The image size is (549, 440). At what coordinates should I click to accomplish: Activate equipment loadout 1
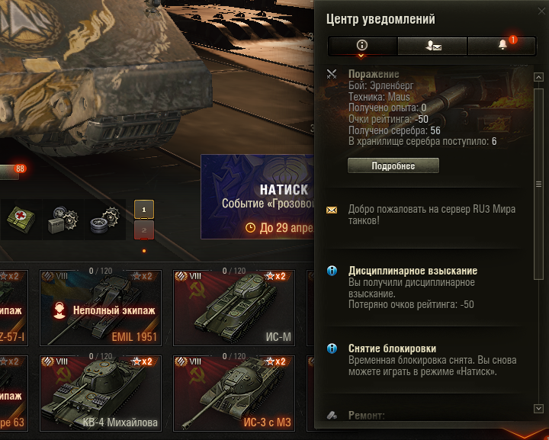144,209
